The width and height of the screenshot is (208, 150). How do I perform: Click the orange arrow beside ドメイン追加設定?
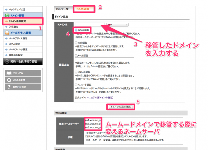[6, 21]
